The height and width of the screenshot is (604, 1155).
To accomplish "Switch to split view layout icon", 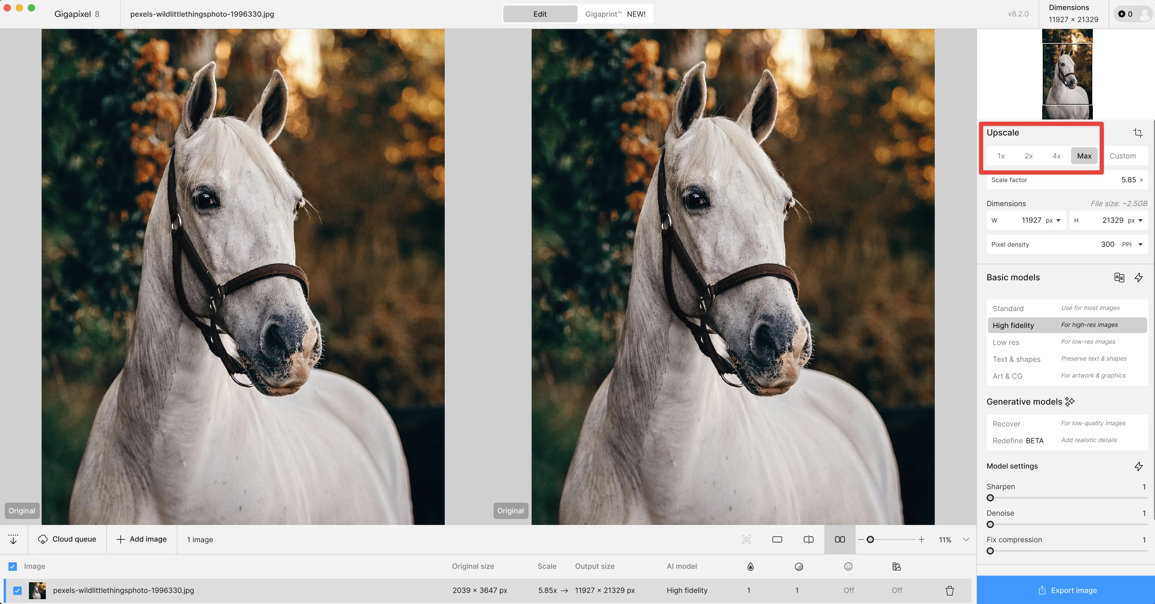I will [808, 539].
